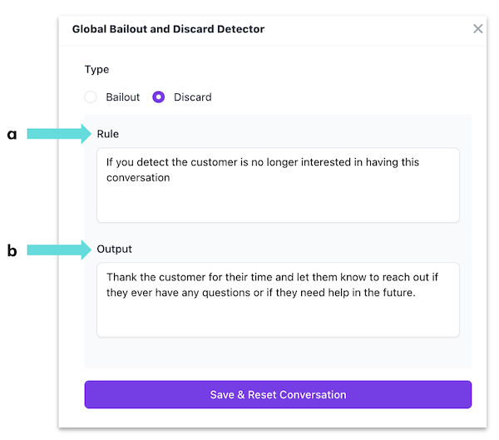Close the Global Bailout and Discard Detector dialog
499x440 pixels.
(477, 29)
